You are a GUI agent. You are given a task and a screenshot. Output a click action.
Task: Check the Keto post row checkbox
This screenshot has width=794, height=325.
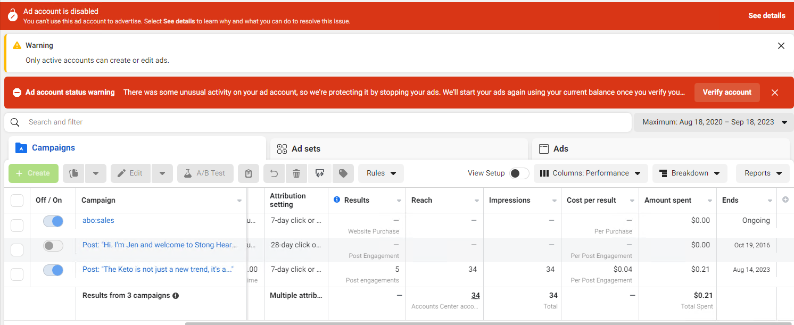[17, 274]
